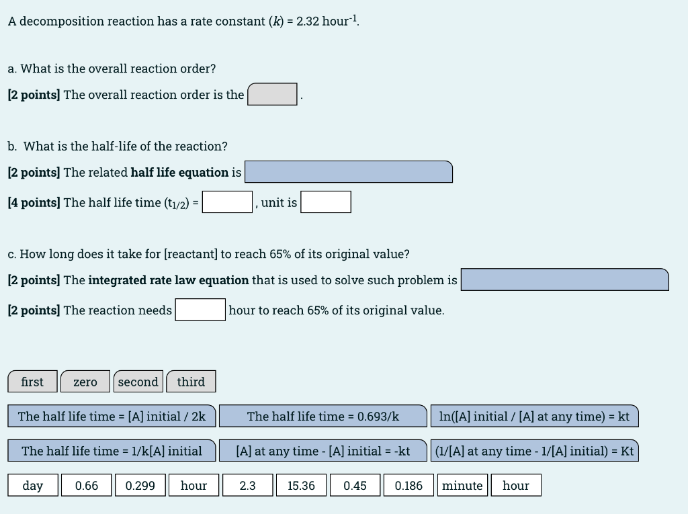
Task: Click the integrated rate law equation blank
Action: coord(564,280)
